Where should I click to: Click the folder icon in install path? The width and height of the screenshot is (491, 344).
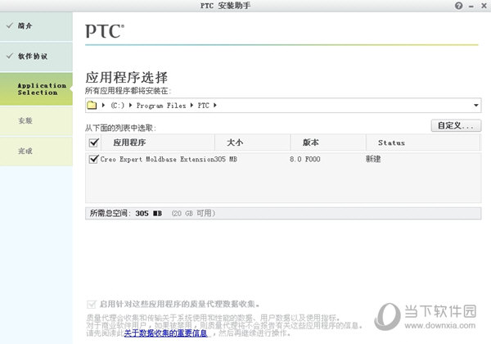pyautogui.click(x=92, y=106)
